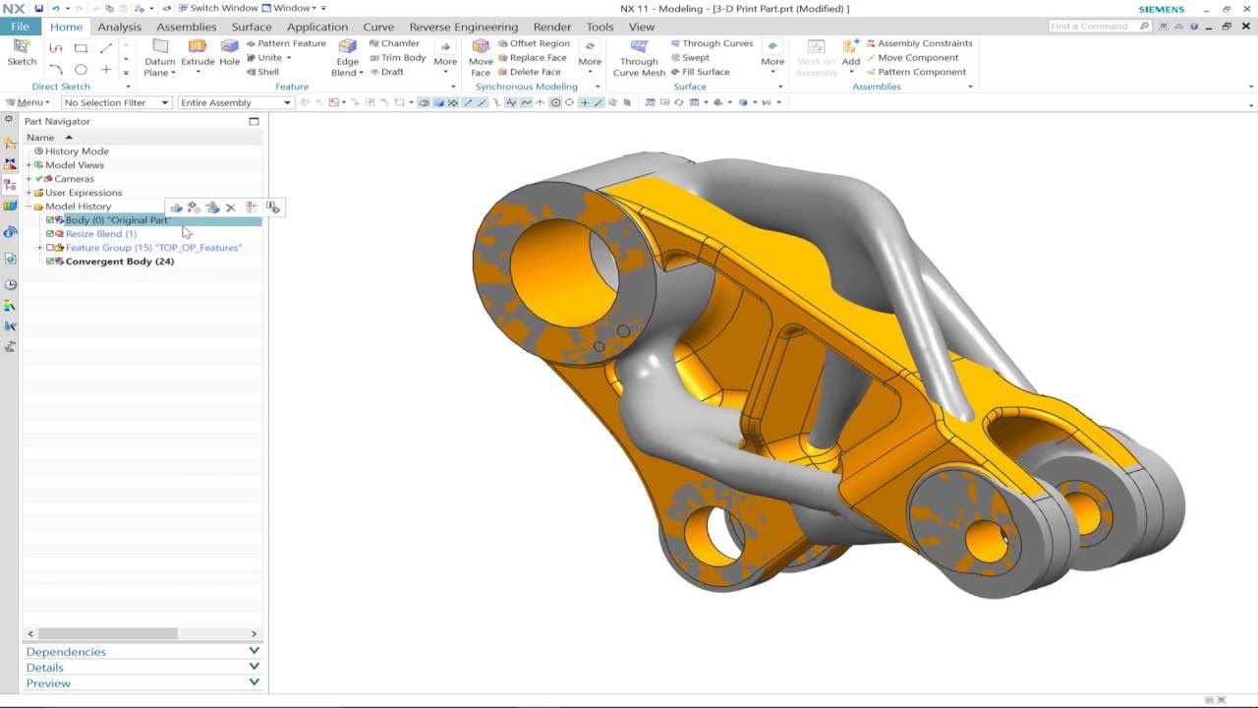Open the Menu dropdown button
The height and width of the screenshot is (708, 1258).
[28, 102]
